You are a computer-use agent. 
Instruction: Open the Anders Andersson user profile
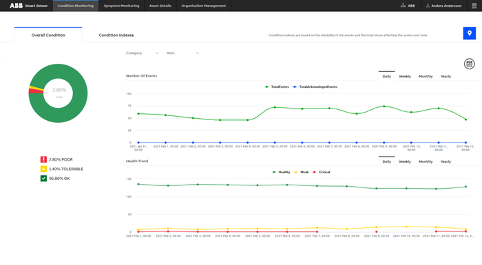[443, 5]
